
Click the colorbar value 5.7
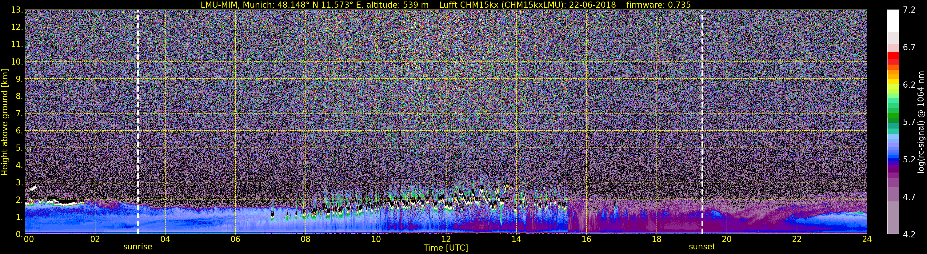[909, 122]
